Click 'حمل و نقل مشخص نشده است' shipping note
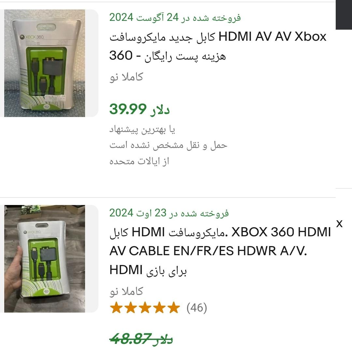352x352 pixels. tap(169, 145)
